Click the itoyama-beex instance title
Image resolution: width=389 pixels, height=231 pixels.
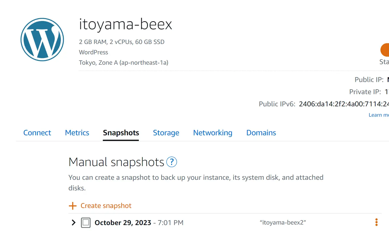tap(125, 24)
